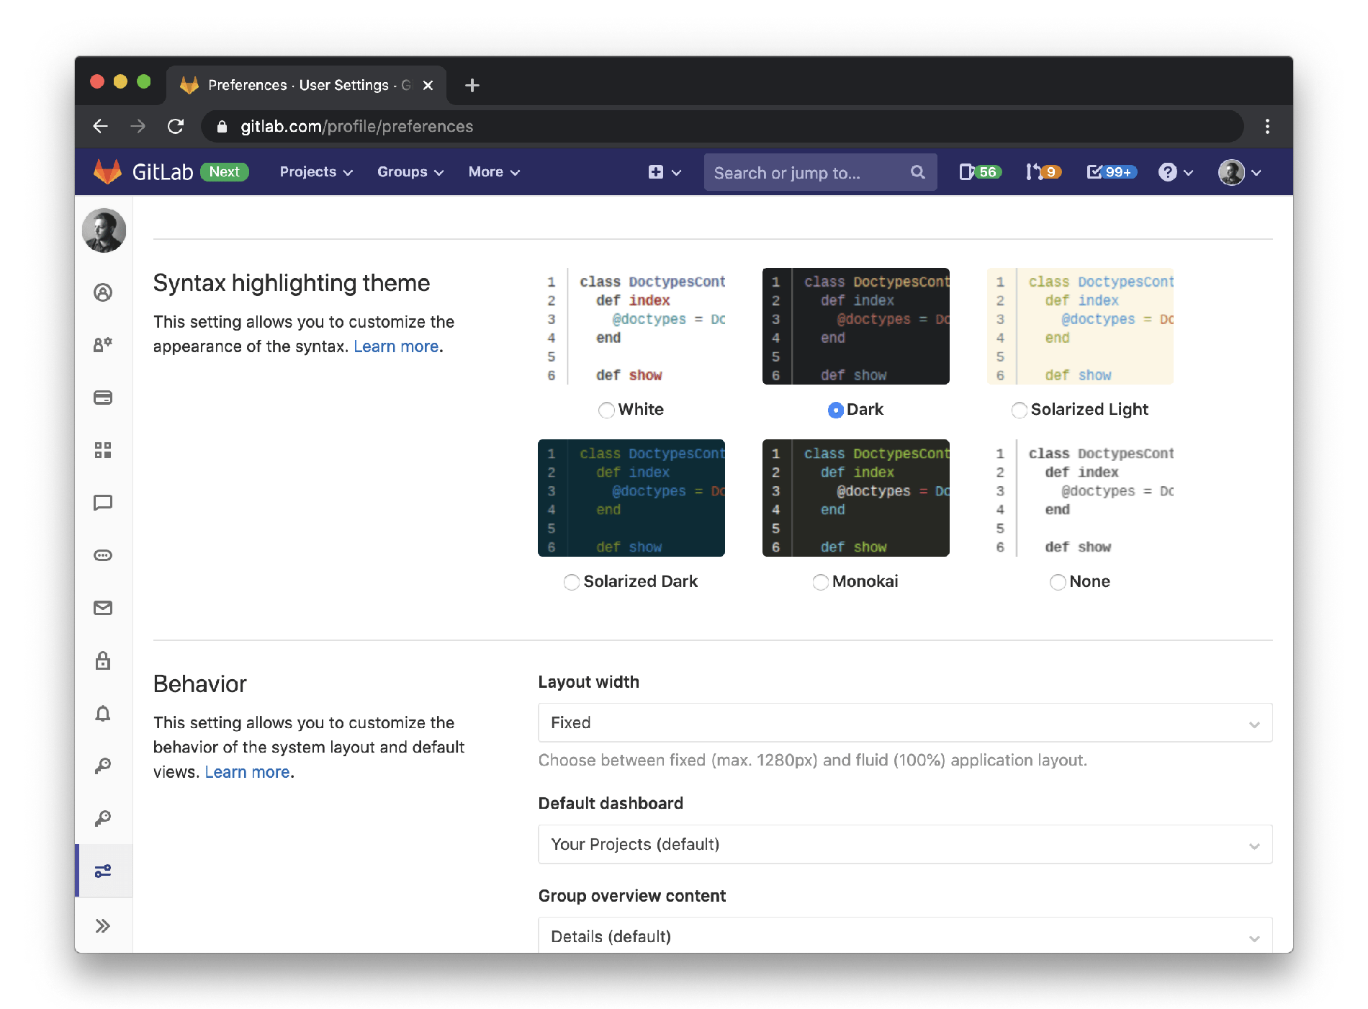Open the Password lock icon in sidebar
The width and height of the screenshot is (1368, 1009).
(x=103, y=660)
